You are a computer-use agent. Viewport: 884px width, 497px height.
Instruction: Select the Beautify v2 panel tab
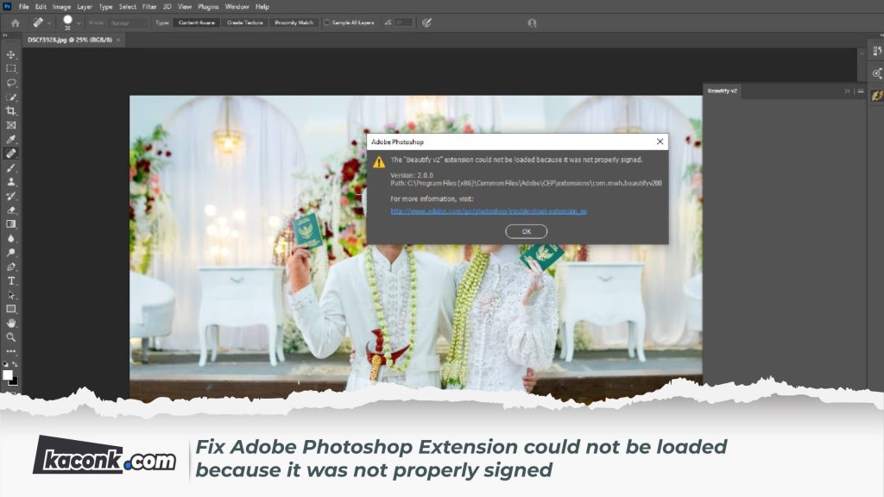(x=723, y=91)
